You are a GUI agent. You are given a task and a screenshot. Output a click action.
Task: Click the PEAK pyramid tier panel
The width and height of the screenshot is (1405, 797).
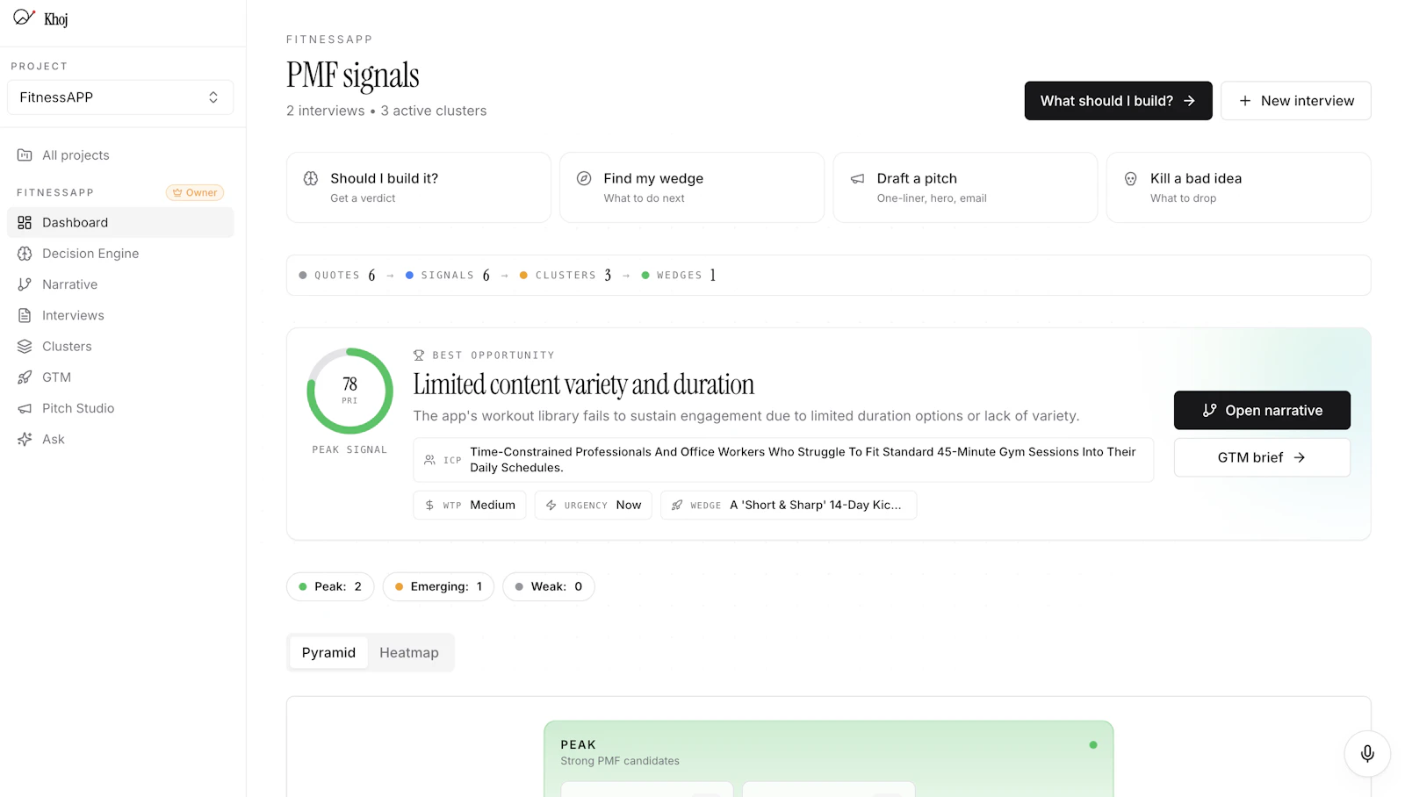click(x=829, y=759)
